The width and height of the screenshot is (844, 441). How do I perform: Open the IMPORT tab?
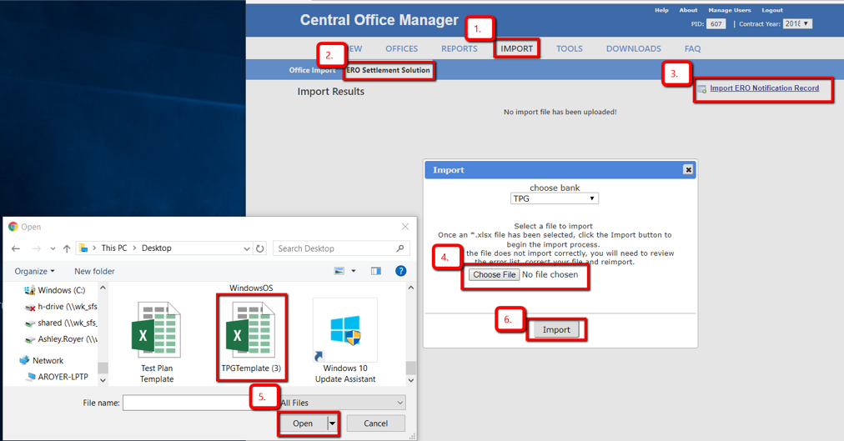pyautogui.click(x=517, y=48)
